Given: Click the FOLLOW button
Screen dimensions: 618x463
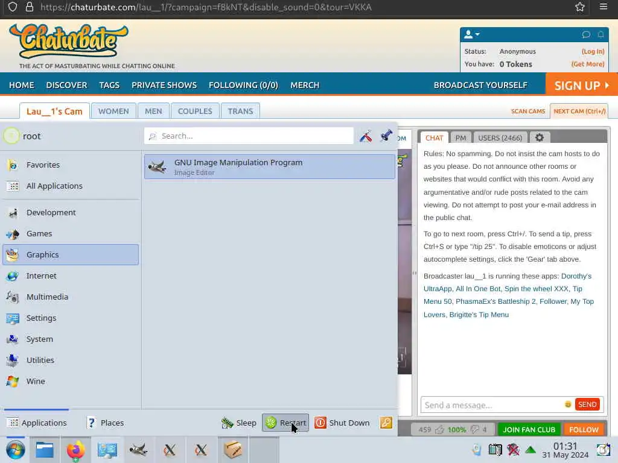Looking at the screenshot, I should tap(584, 429).
